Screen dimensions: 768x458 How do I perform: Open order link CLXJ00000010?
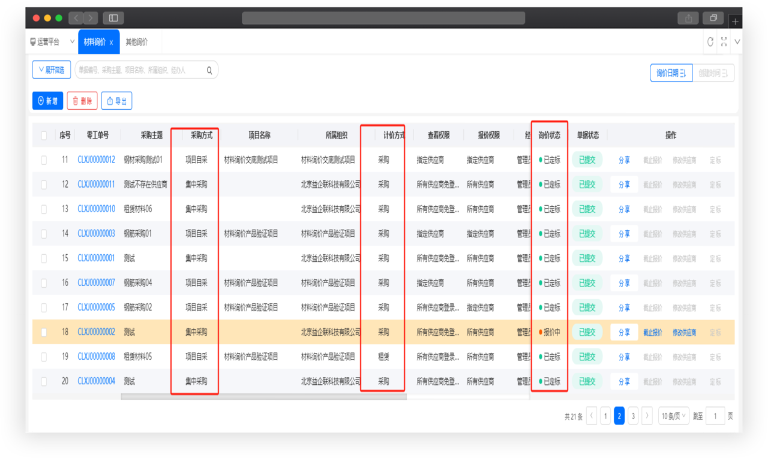[96, 209]
